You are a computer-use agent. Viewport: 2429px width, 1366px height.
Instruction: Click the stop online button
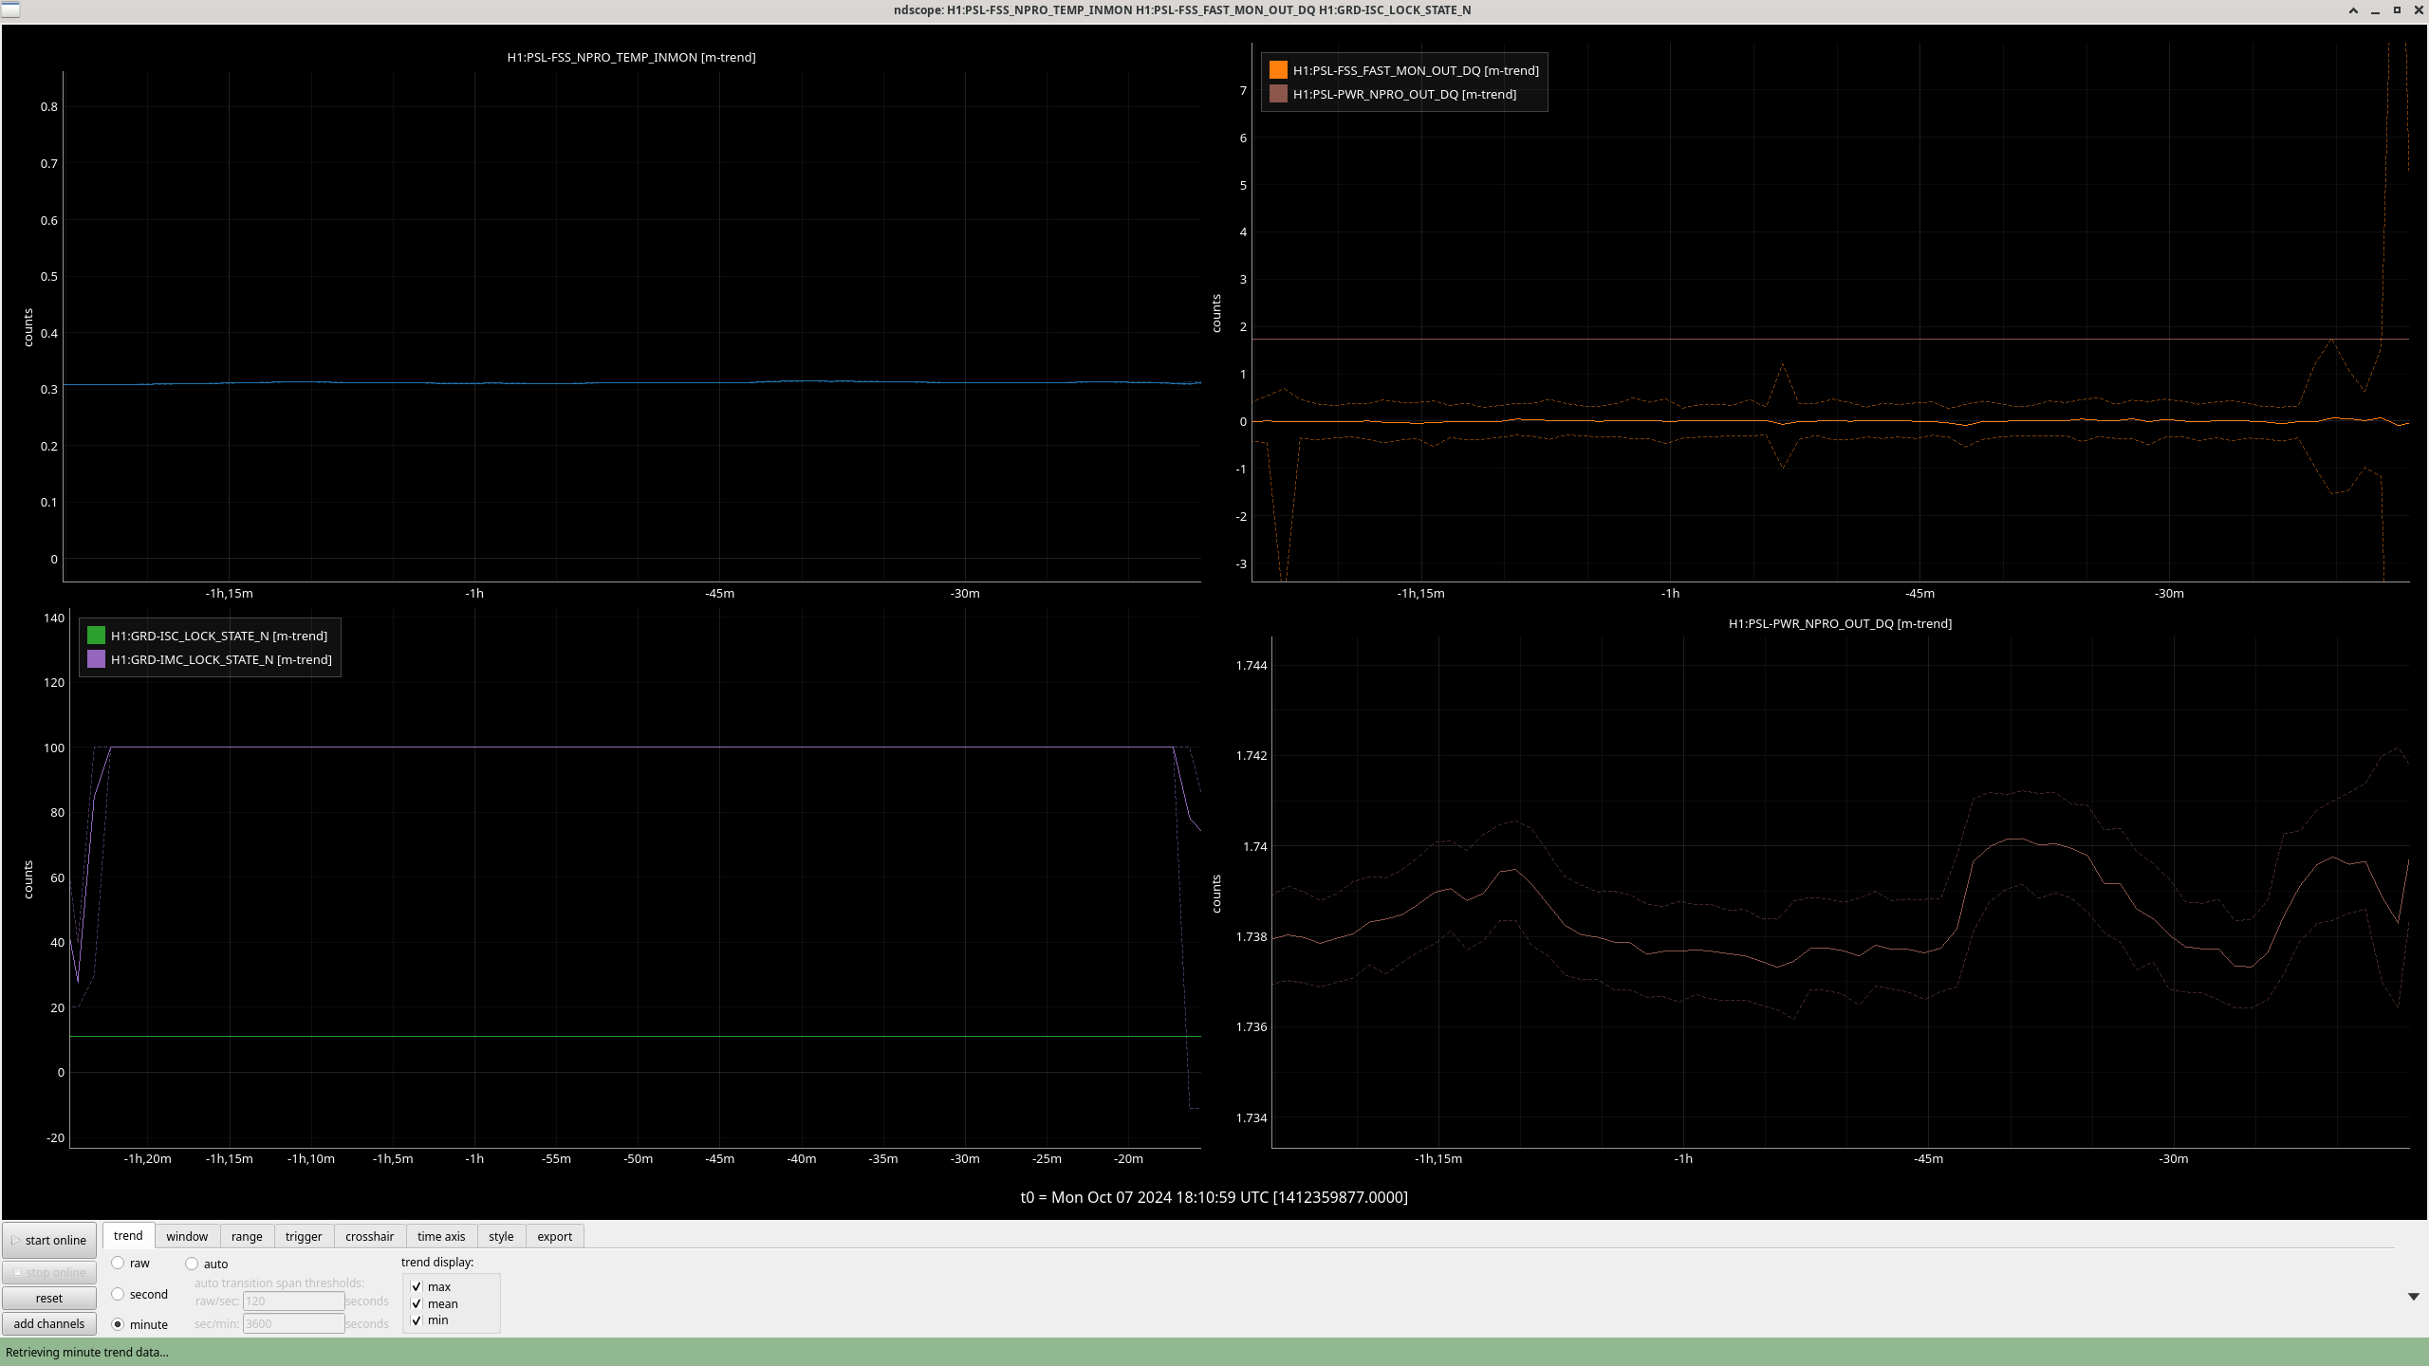click(x=49, y=1273)
